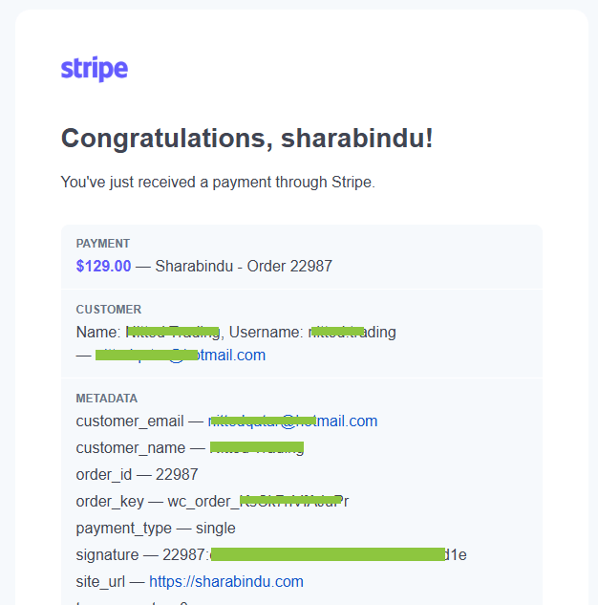
Task: Click the customer_name metadata value
Action: coord(257,448)
